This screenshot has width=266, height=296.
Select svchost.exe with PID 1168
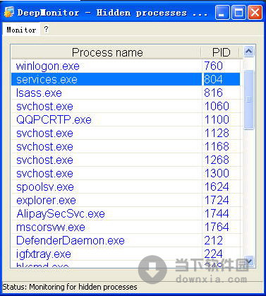click(126, 146)
